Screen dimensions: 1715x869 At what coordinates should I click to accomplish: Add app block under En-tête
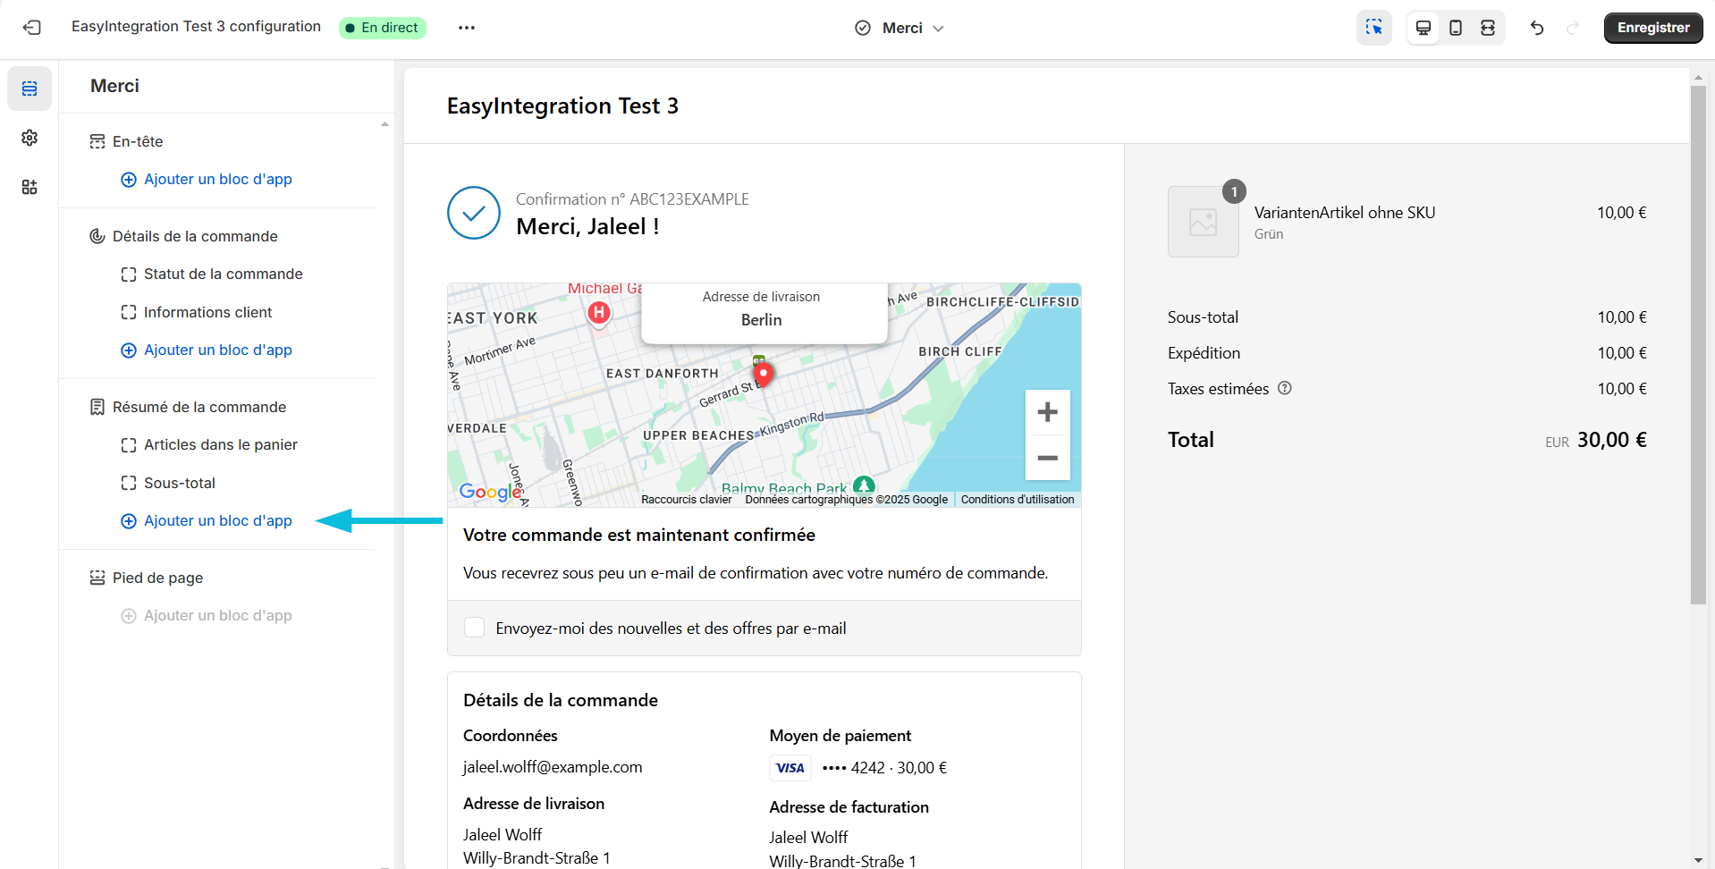pos(207,179)
